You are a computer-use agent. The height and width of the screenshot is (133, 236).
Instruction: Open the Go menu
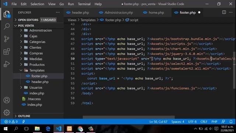[62, 4]
